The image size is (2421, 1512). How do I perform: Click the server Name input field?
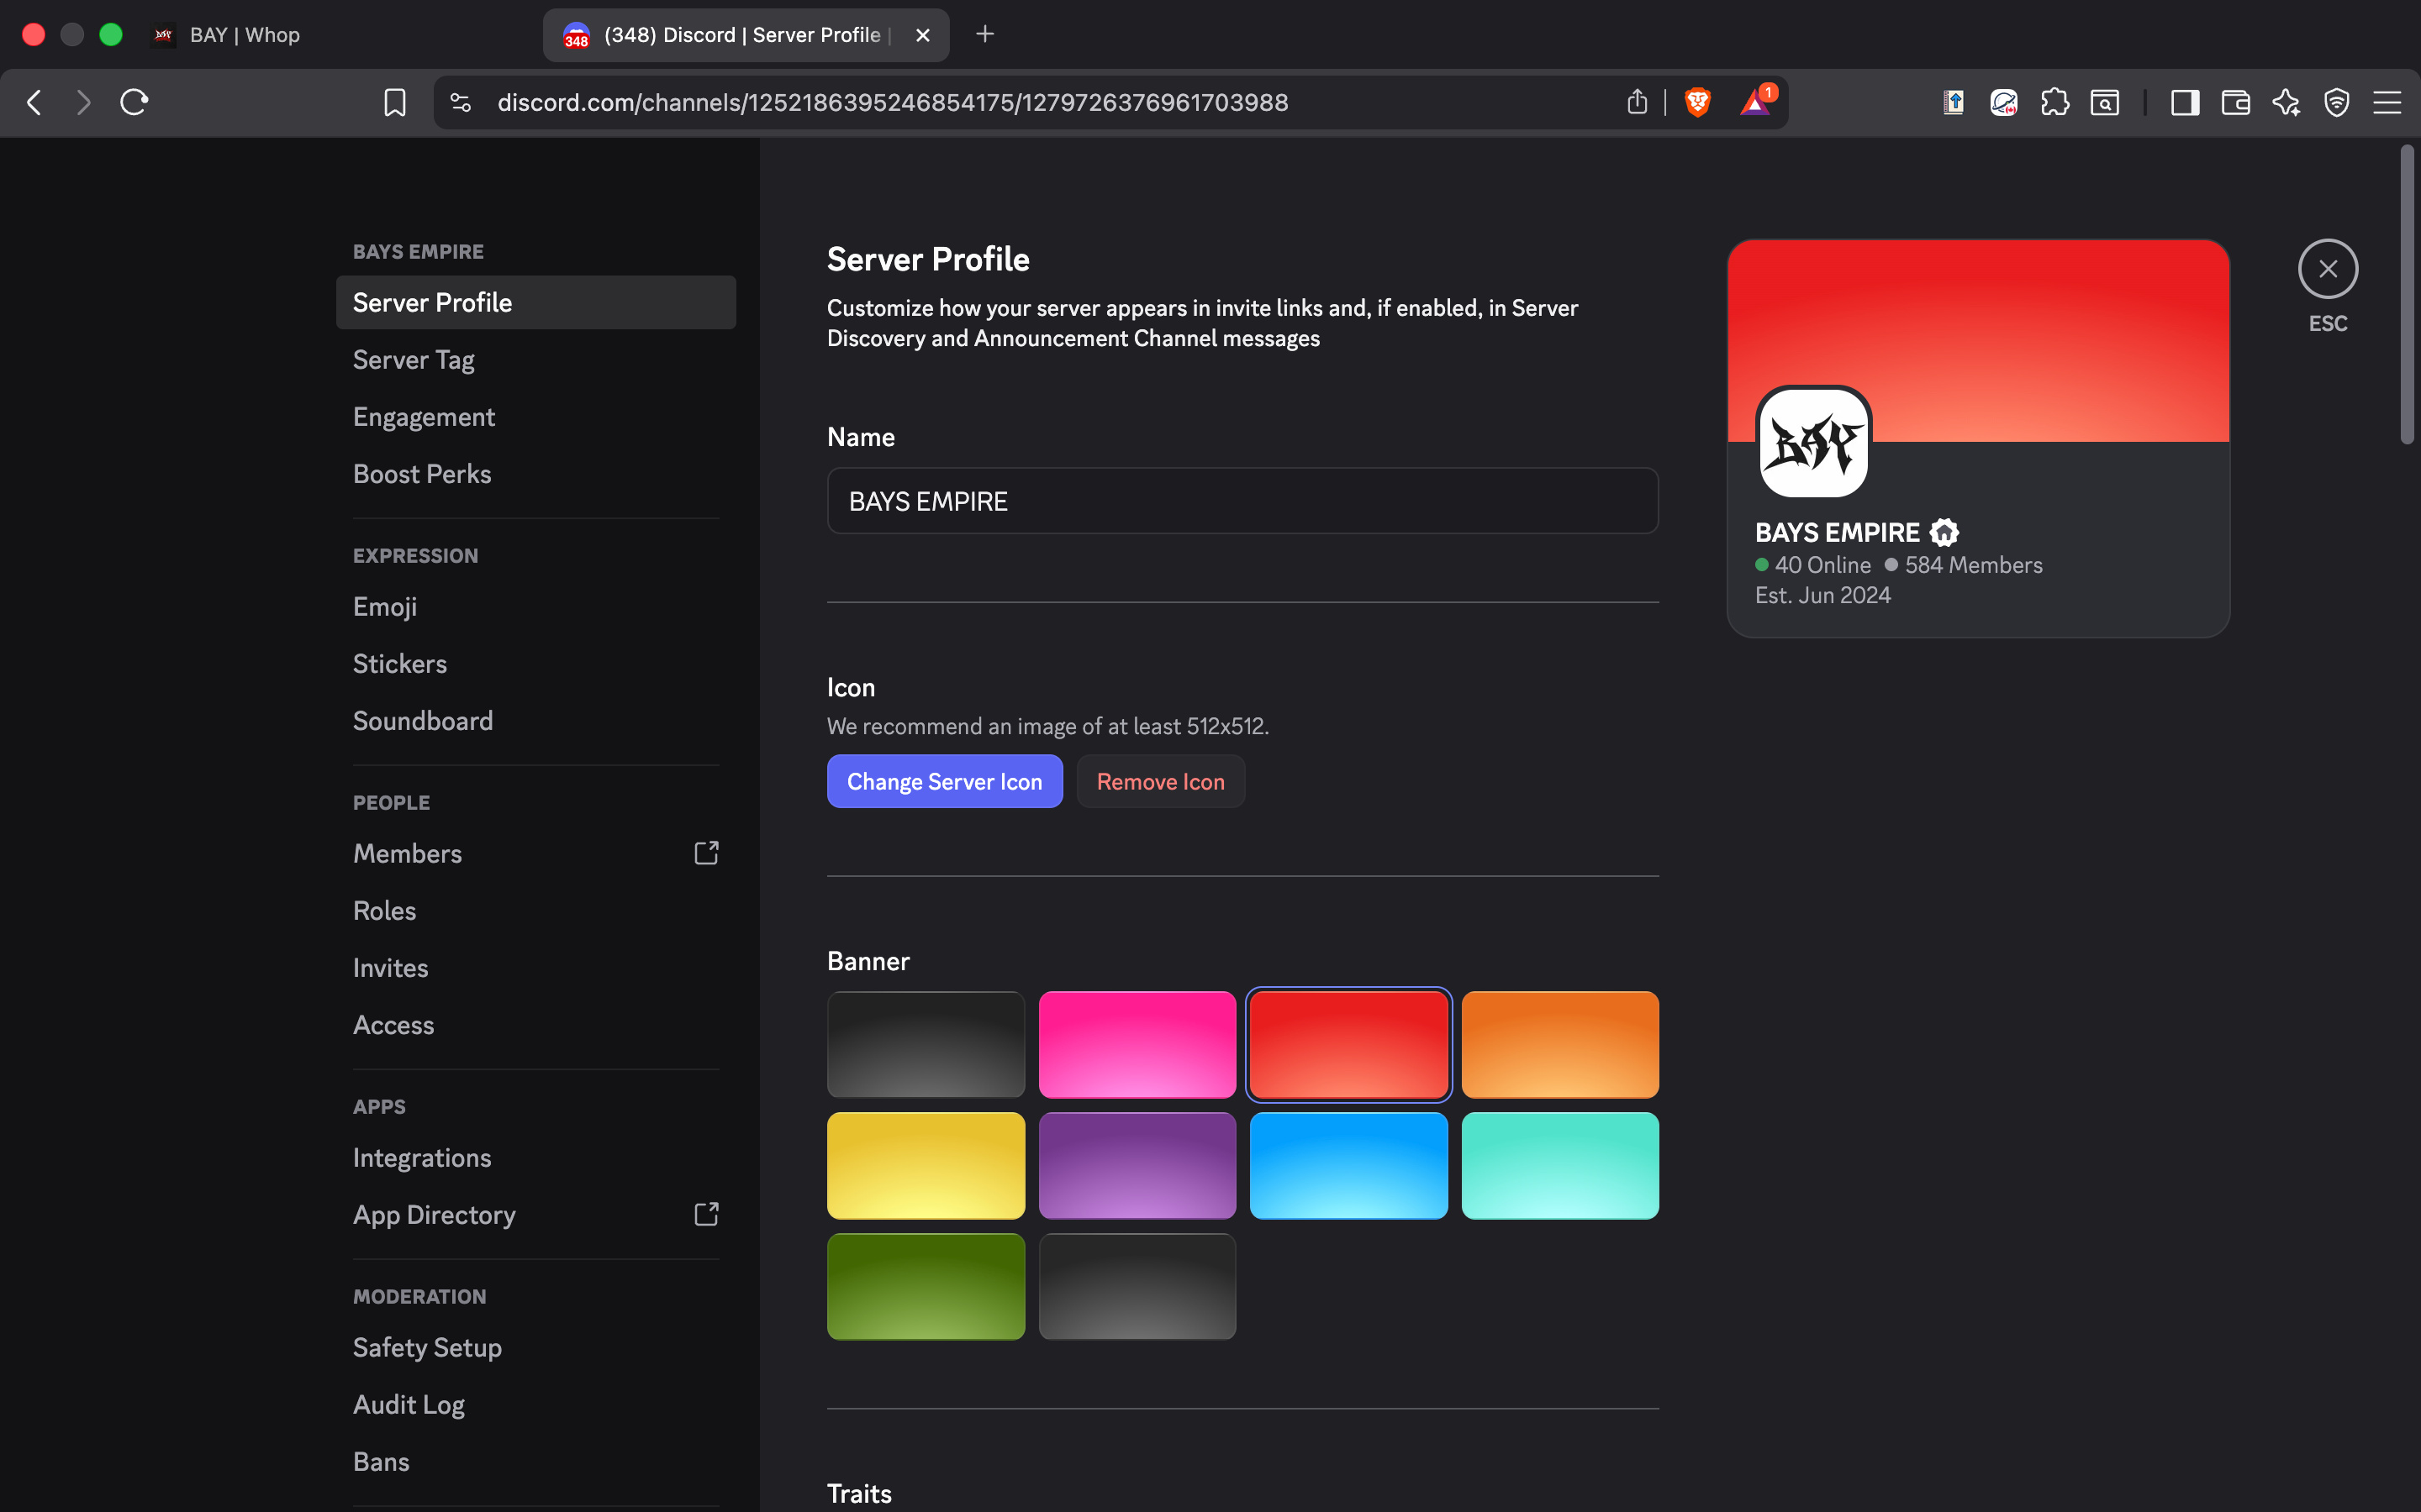tap(1242, 501)
